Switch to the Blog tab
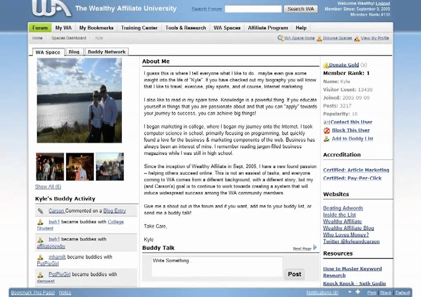This screenshot has height=297, width=421. click(x=74, y=52)
